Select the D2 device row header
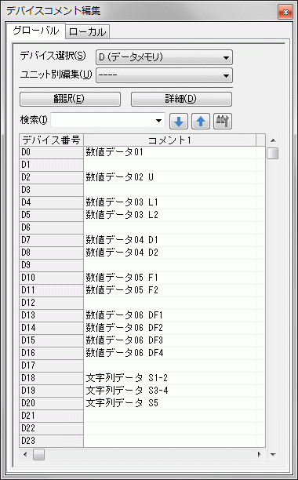Screen dimensions: 298x480 point(52,177)
